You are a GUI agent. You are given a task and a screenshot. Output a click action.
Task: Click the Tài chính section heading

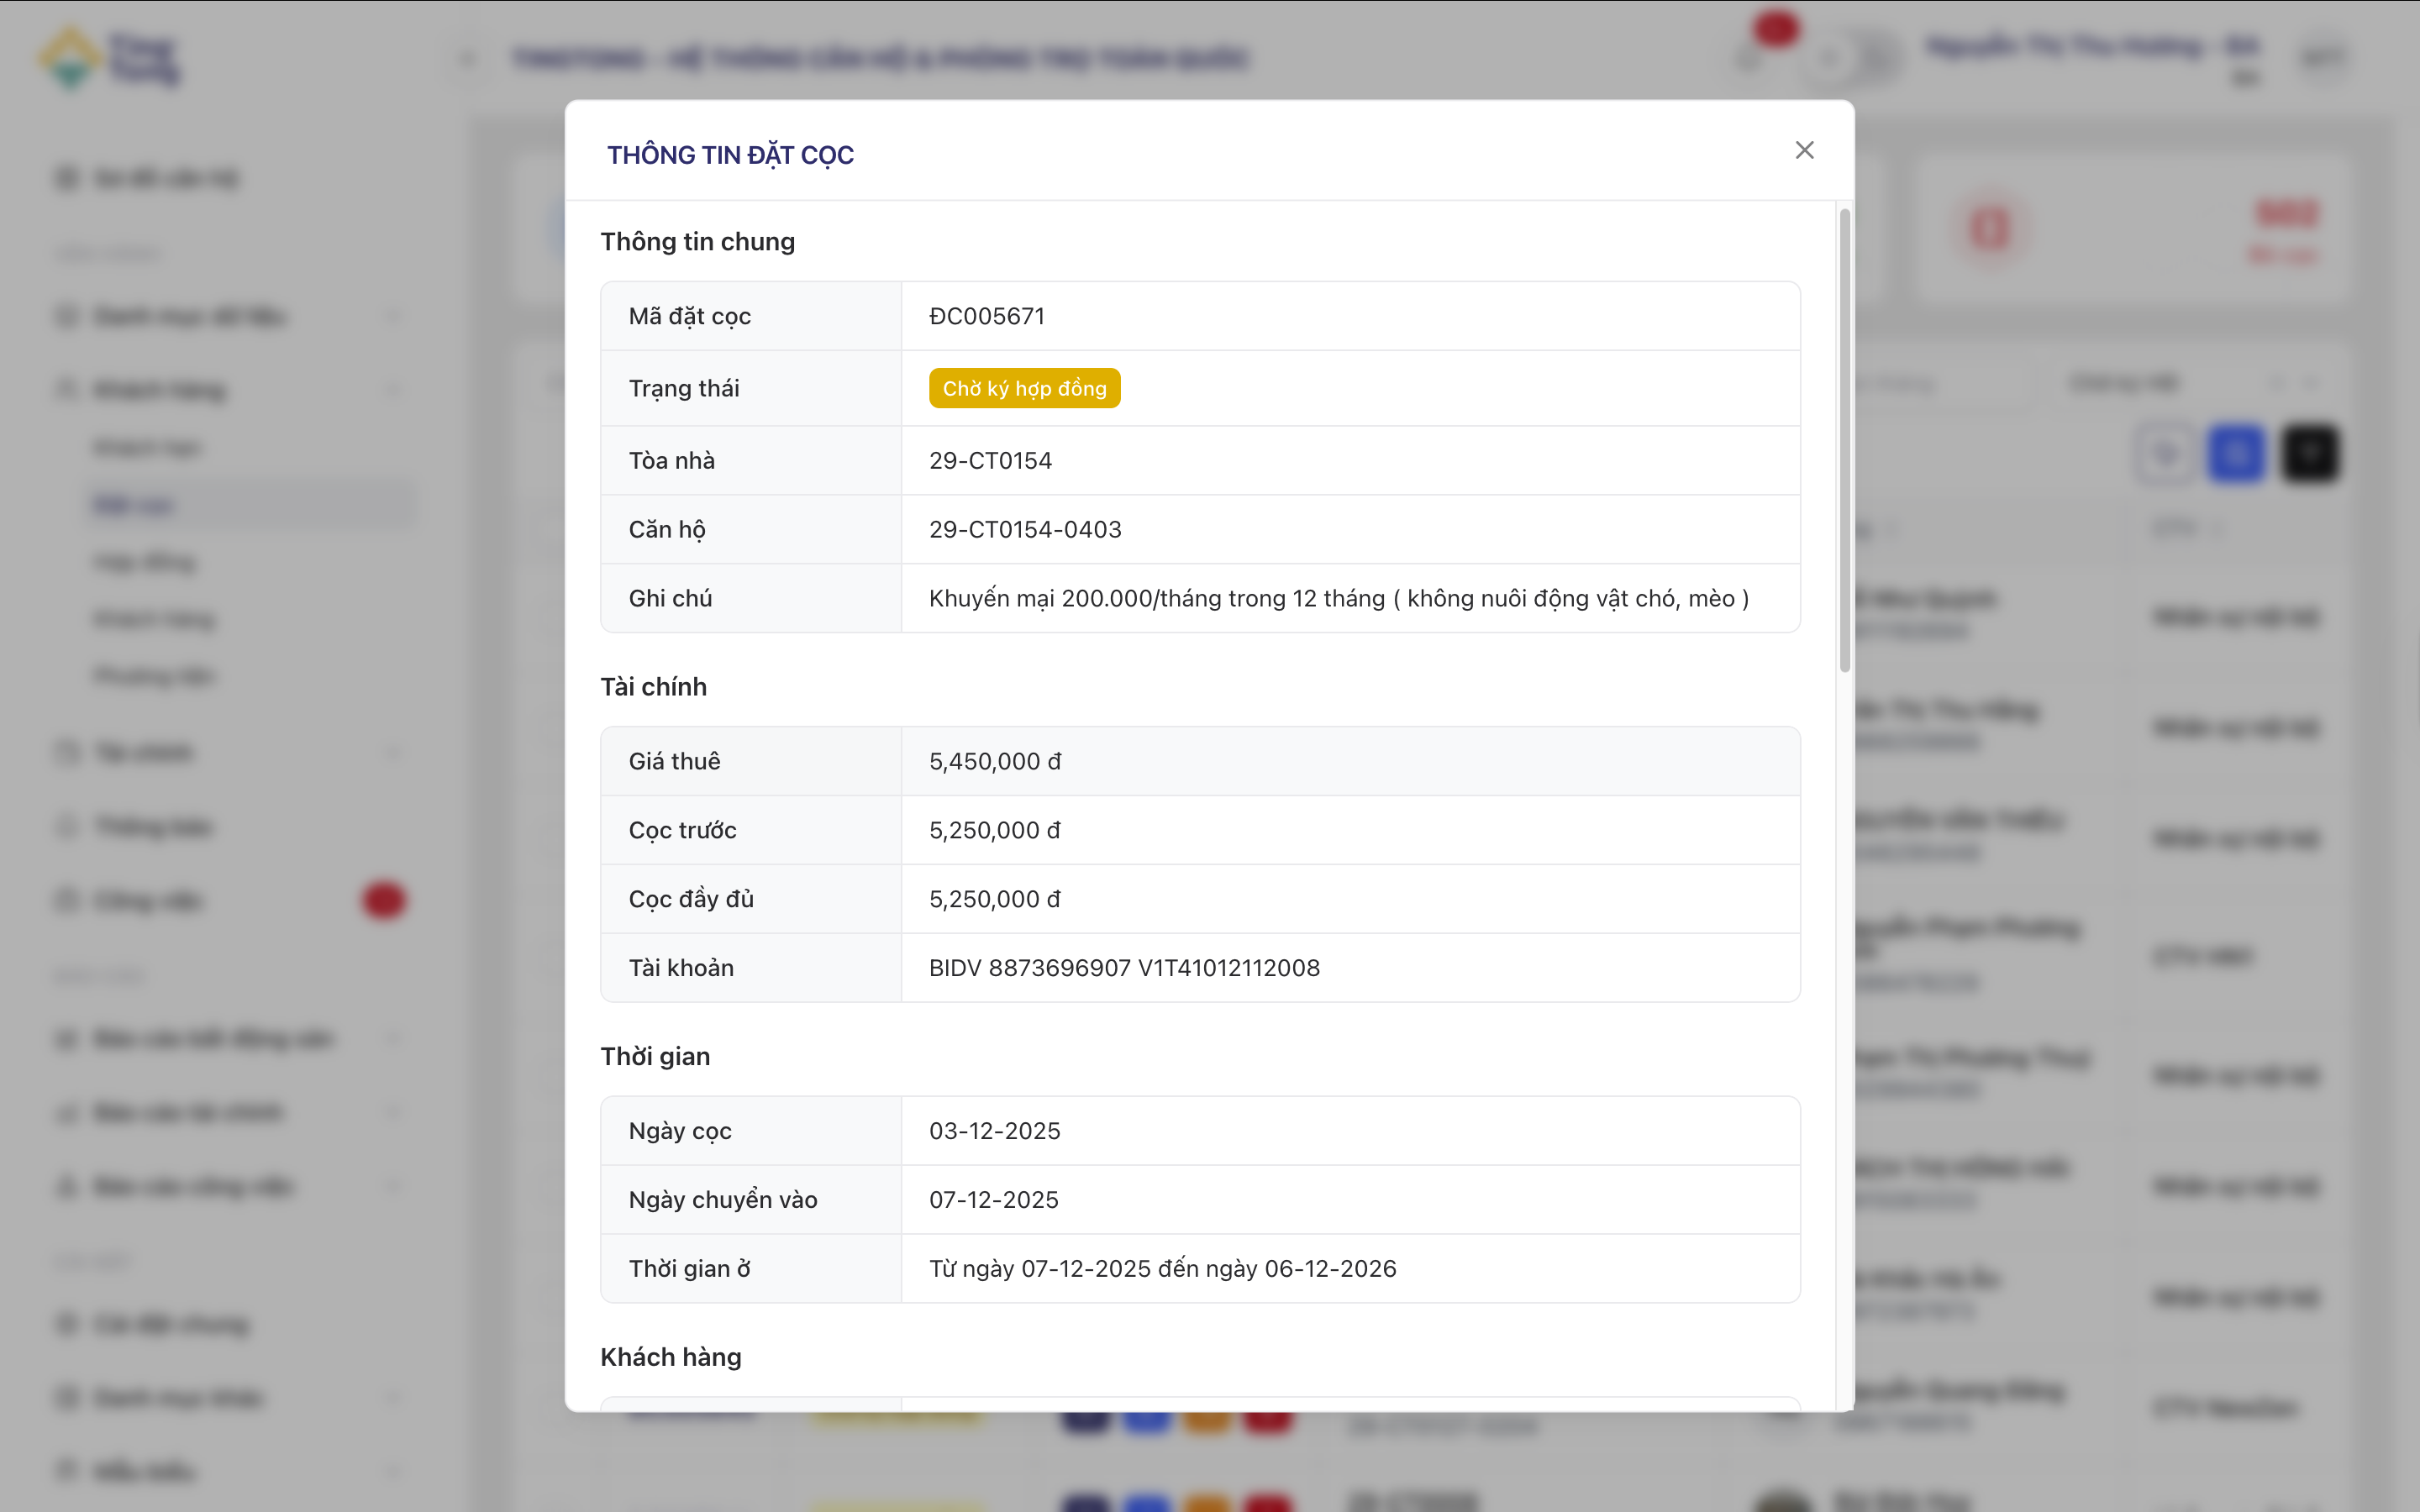click(653, 687)
